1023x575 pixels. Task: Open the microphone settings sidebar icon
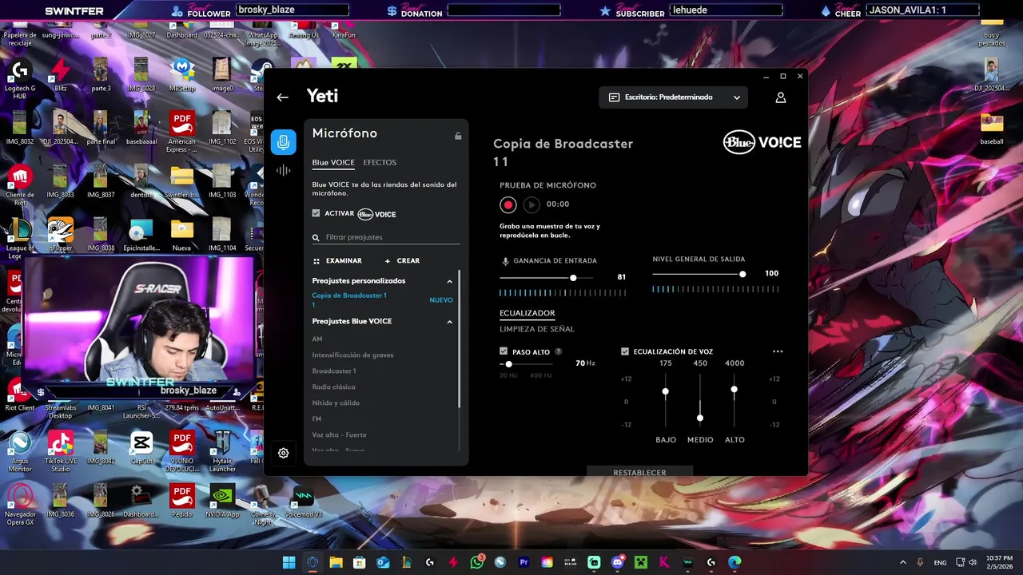(283, 142)
